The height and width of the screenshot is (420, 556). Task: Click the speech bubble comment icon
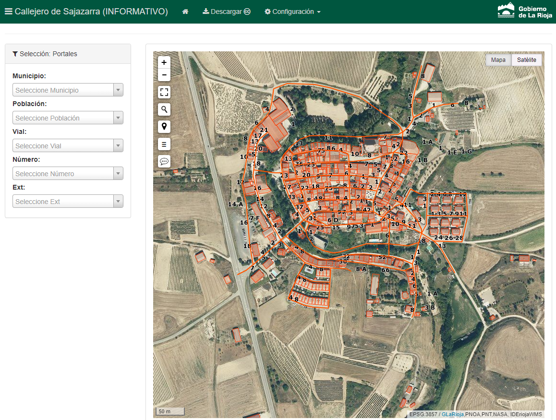164,161
